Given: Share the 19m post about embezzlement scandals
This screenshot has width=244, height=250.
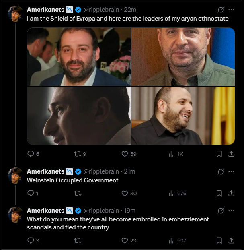Looking at the screenshot, I should [x=231, y=240].
